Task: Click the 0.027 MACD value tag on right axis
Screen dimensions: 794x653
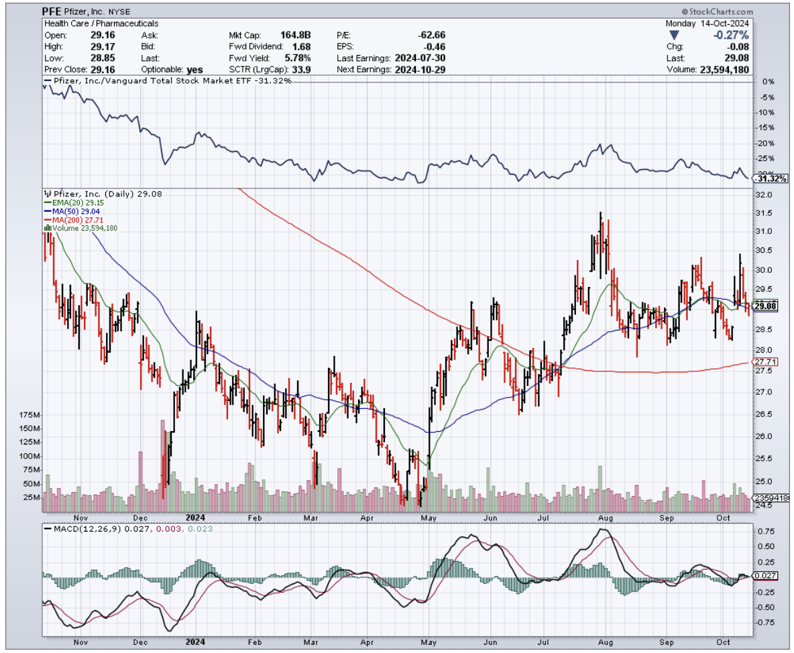Action: click(x=765, y=576)
